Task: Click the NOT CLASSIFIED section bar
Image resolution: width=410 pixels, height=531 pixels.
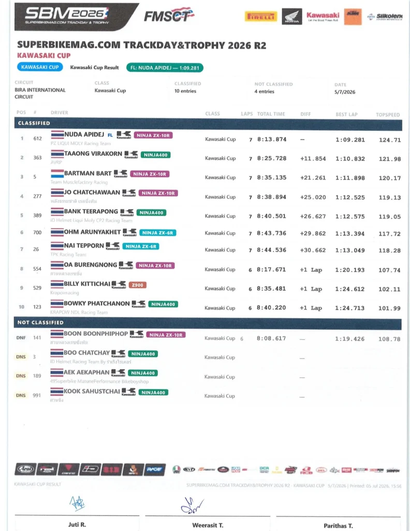Action: tap(208, 323)
